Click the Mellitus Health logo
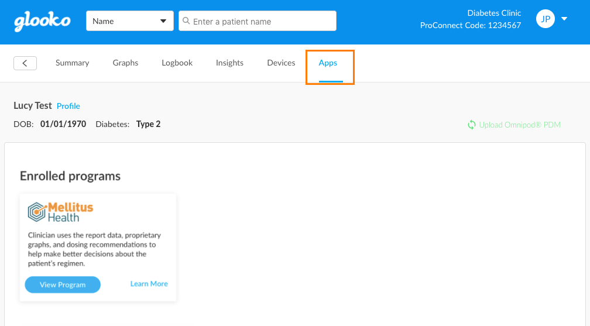The image size is (590, 326). 60,212
